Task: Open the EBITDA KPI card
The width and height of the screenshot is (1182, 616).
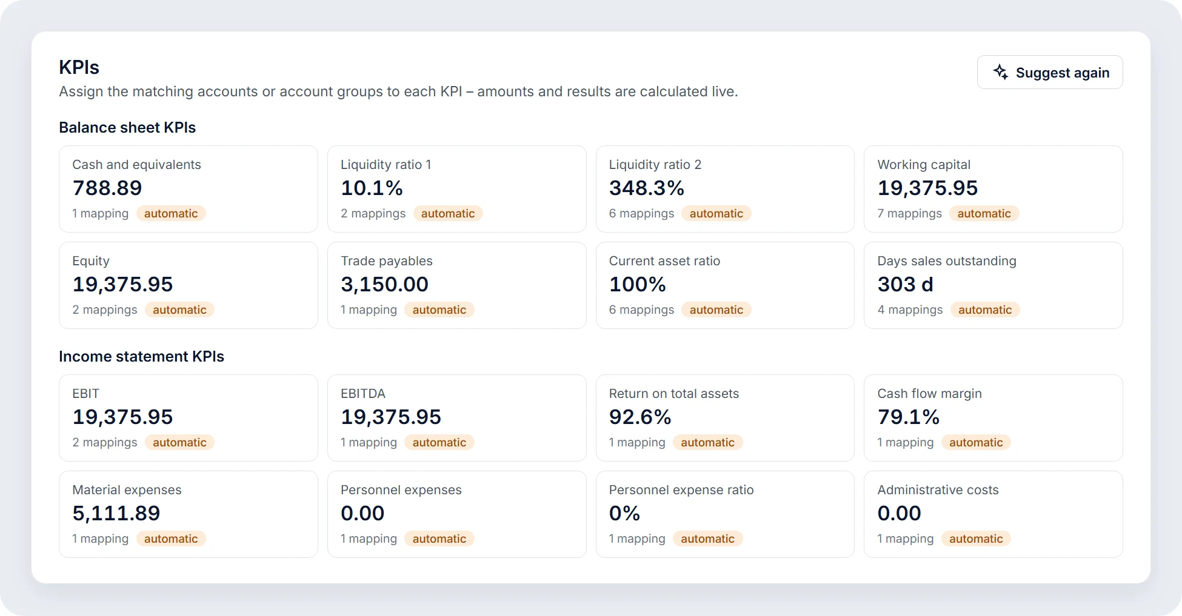Action: pyautogui.click(x=457, y=418)
